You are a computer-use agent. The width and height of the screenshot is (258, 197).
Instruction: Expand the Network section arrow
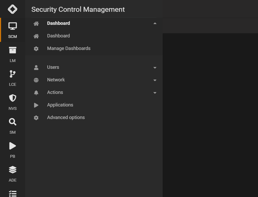pyautogui.click(x=155, y=80)
